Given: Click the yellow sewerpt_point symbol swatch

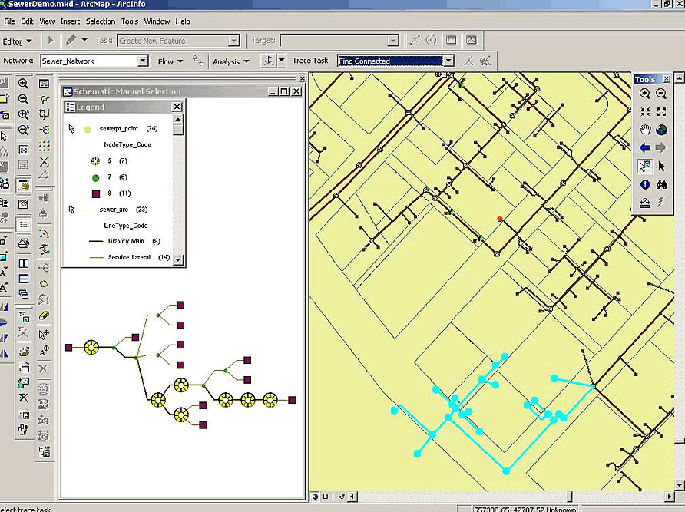Looking at the screenshot, I should (88, 129).
